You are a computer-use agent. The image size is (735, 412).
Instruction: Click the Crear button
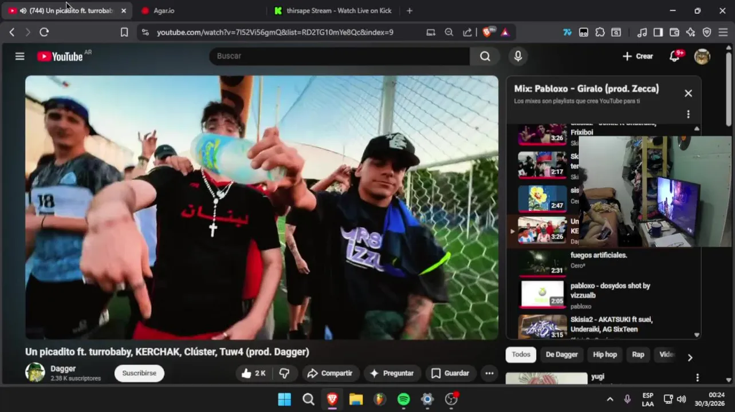pos(638,56)
